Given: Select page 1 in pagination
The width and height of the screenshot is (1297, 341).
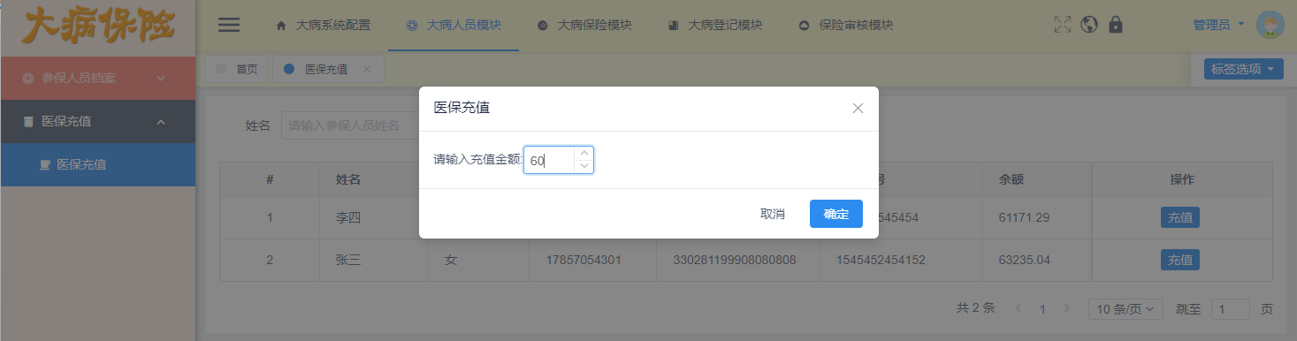Looking at the screenshot, I should pos(1042,309).
